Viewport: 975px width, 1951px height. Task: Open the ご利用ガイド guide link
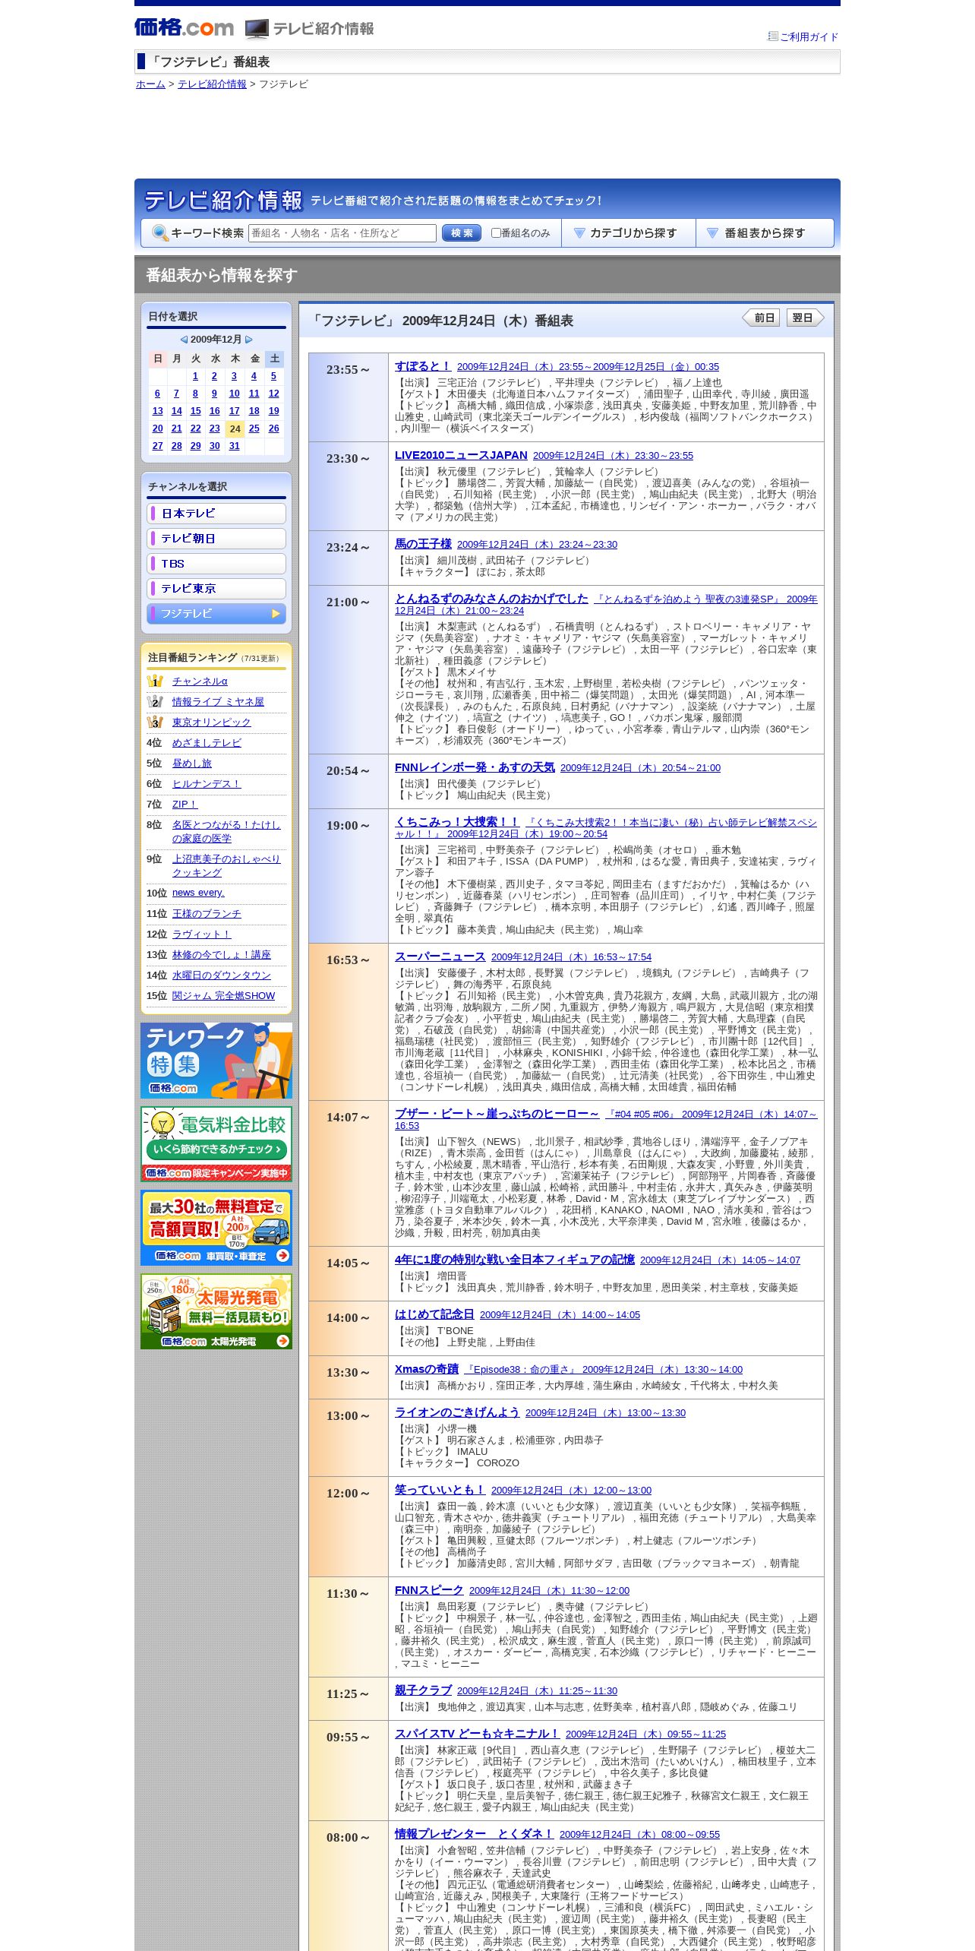tap(809, 36)
